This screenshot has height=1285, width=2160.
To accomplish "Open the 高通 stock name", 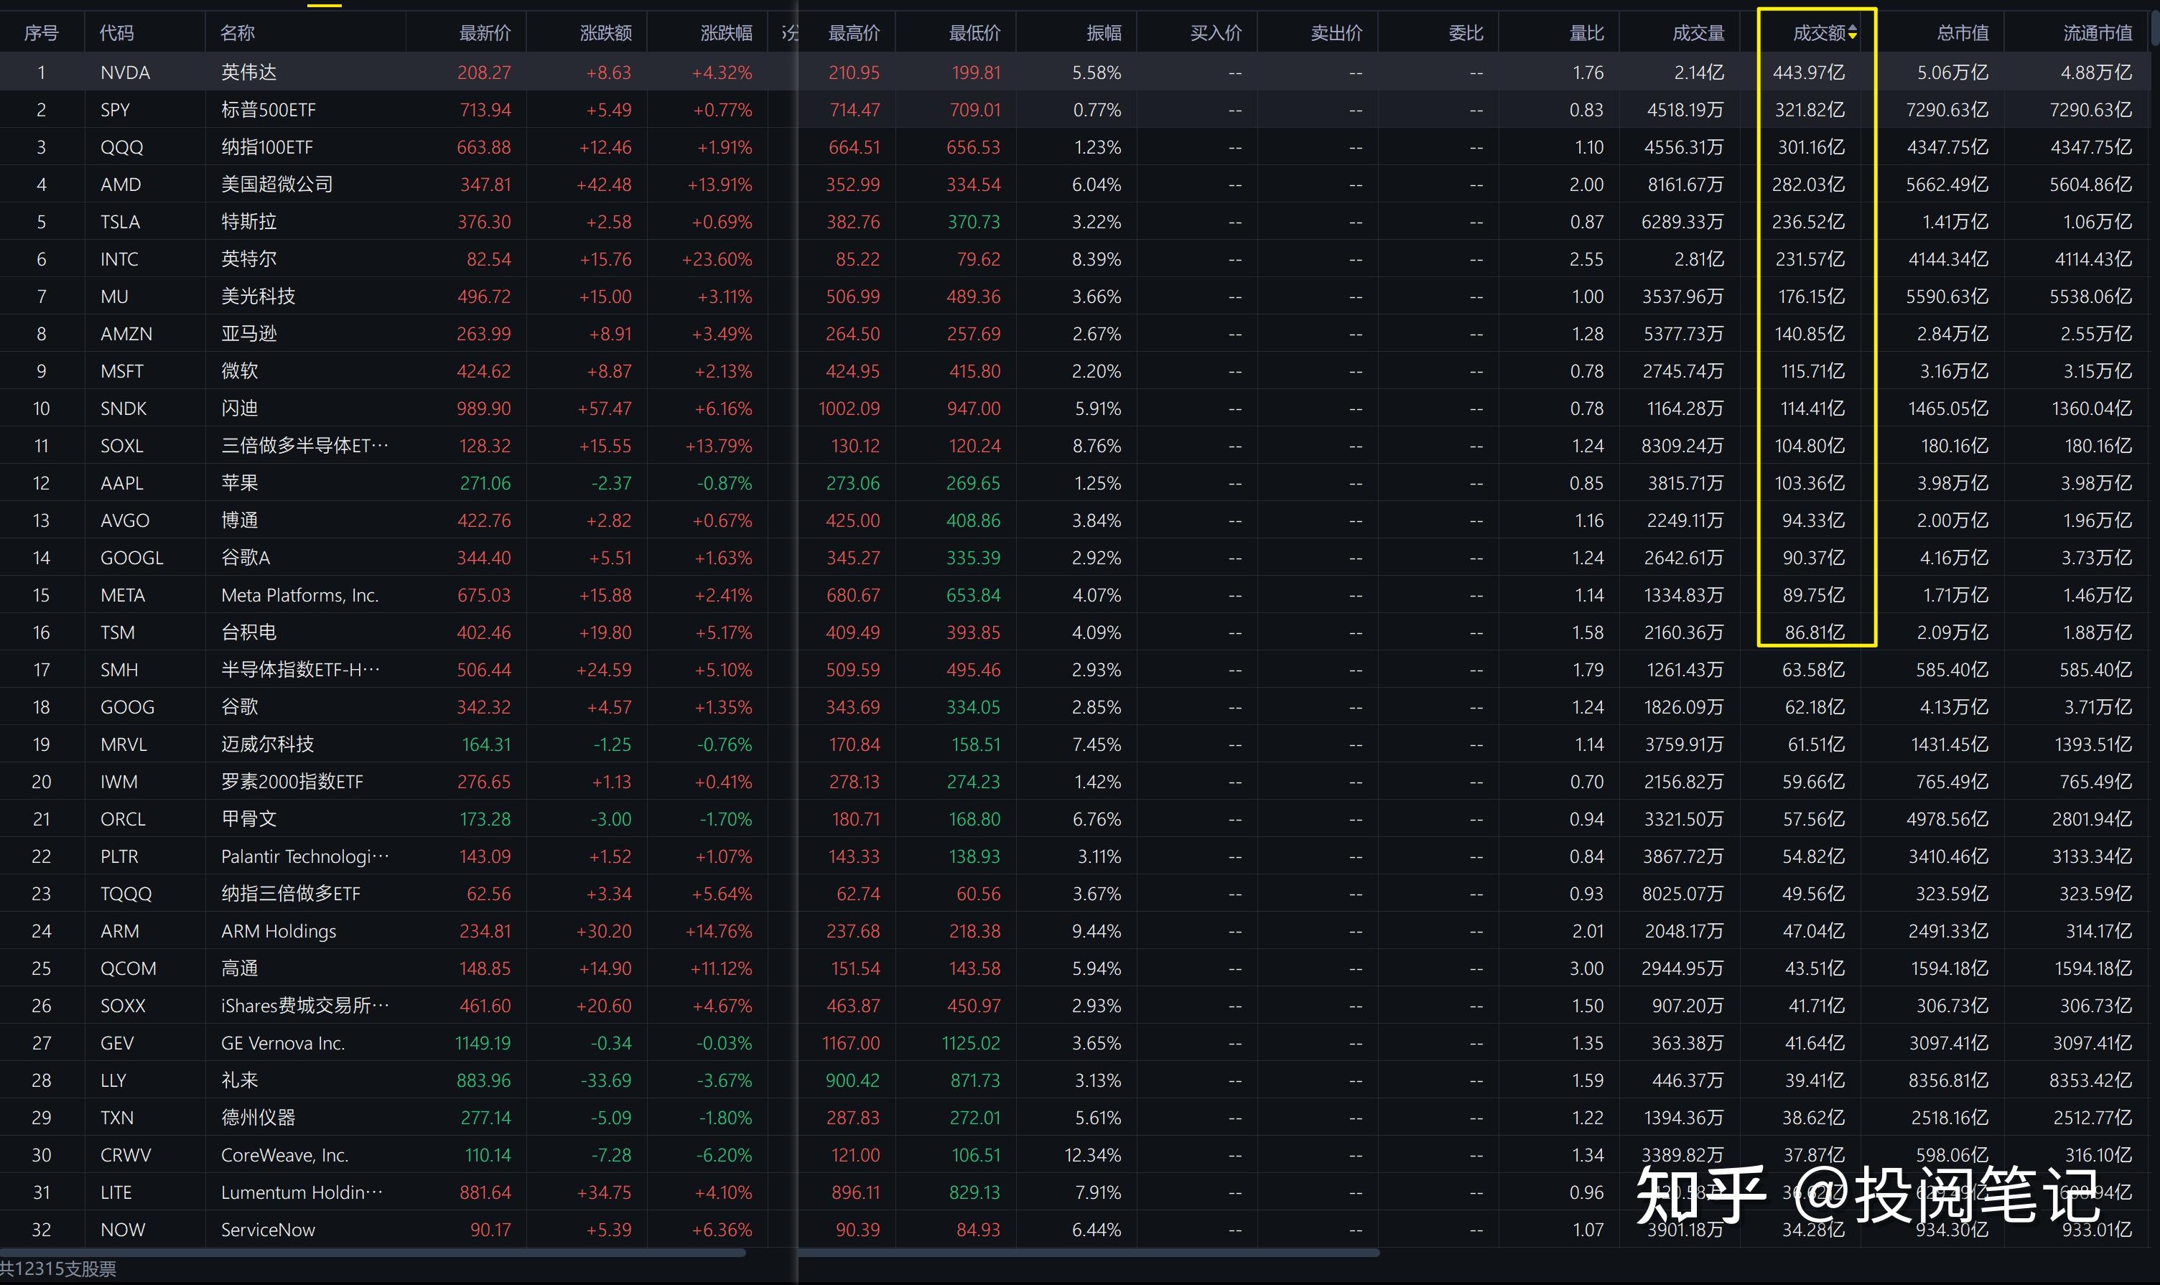I will pos(239,968).
